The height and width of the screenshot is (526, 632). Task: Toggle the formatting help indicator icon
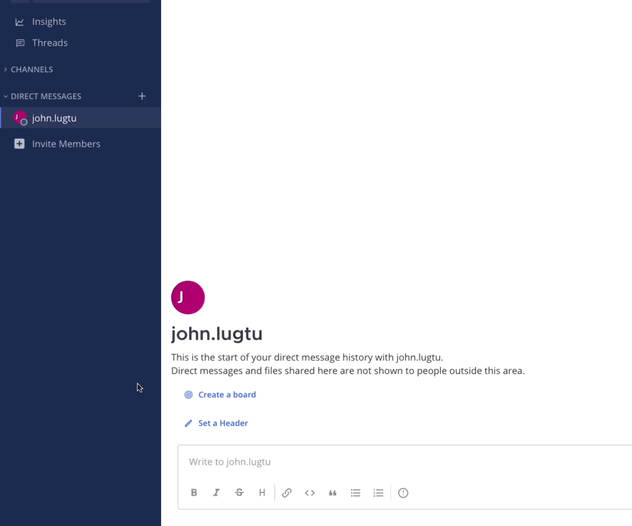coord(403,493)
